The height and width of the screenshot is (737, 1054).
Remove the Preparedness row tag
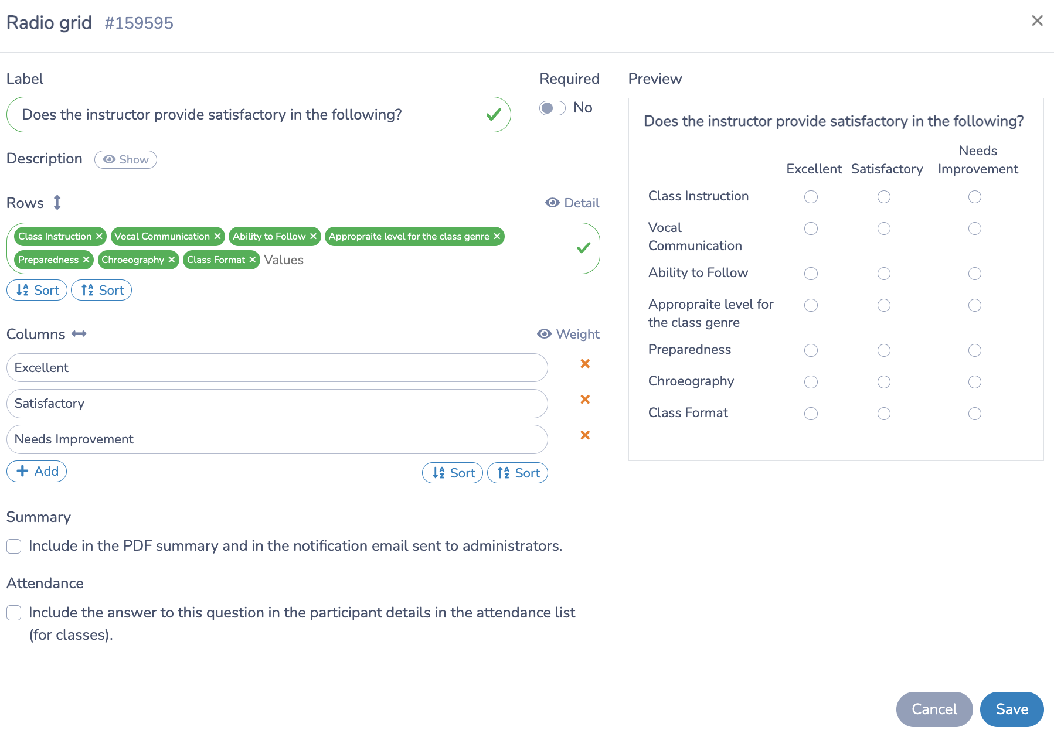86,260
